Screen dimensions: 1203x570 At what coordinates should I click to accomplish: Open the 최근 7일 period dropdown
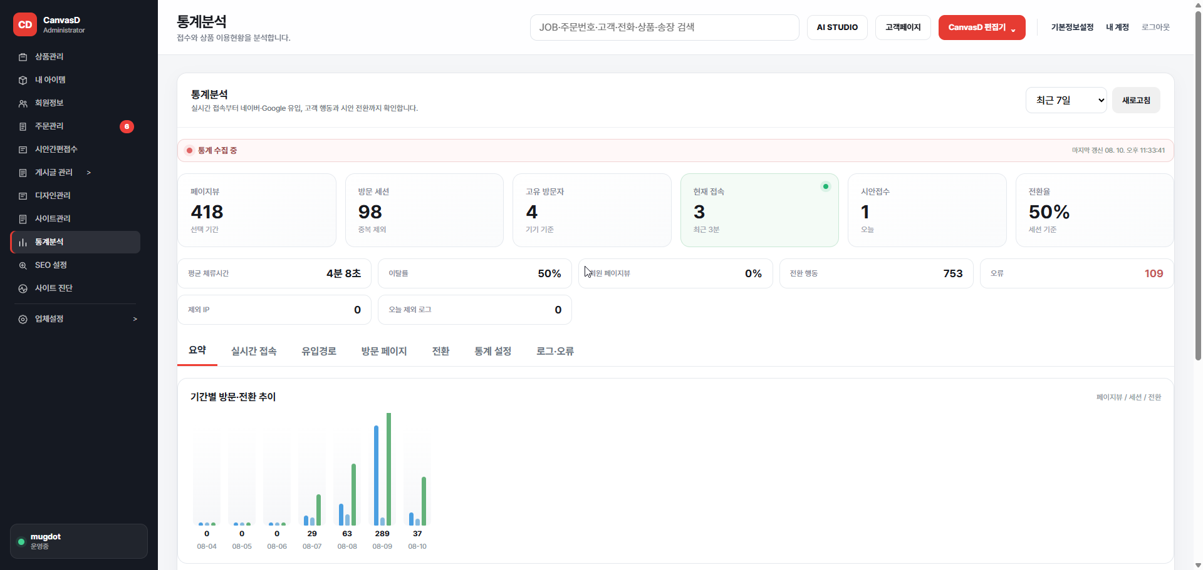point(1066,100)
